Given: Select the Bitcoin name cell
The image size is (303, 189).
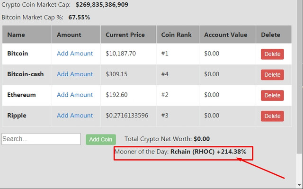Looking at the screenshot, I should pos(27,54).
